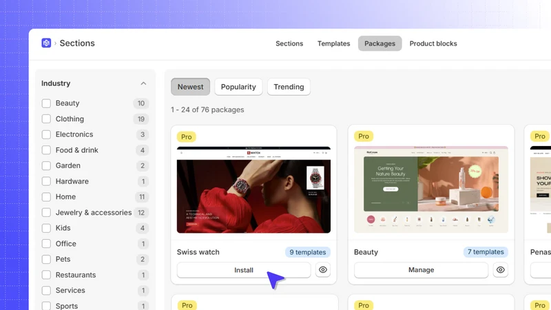Install the Swiss watch package
Screen dimensions: 551x310
click(244, 270)
